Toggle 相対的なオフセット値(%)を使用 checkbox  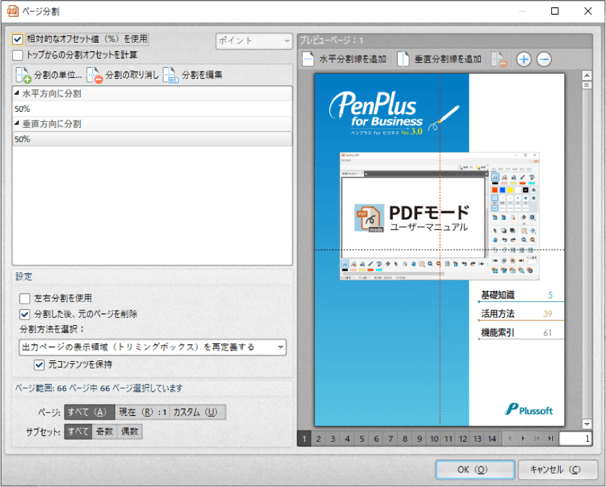pos(17,39)
